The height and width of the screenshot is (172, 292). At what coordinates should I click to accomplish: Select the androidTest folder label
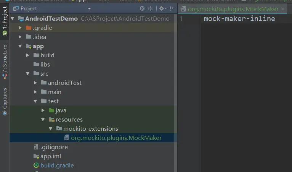click(65, 83)
